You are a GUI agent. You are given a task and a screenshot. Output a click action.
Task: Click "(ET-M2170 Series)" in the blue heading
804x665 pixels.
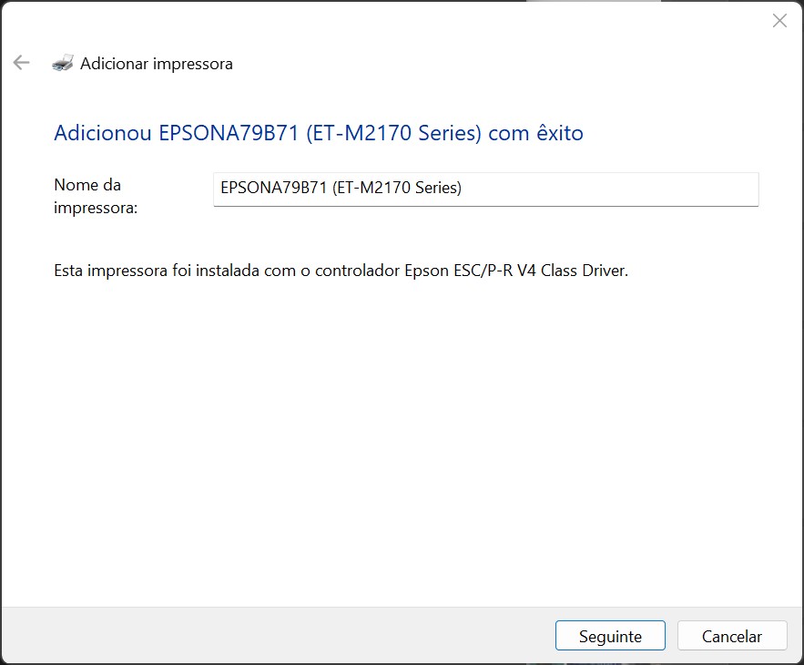coord(393,133)
